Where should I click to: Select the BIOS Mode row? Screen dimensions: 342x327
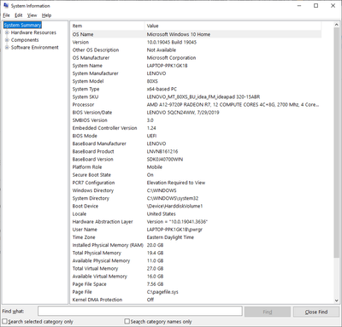pos(196,136)
